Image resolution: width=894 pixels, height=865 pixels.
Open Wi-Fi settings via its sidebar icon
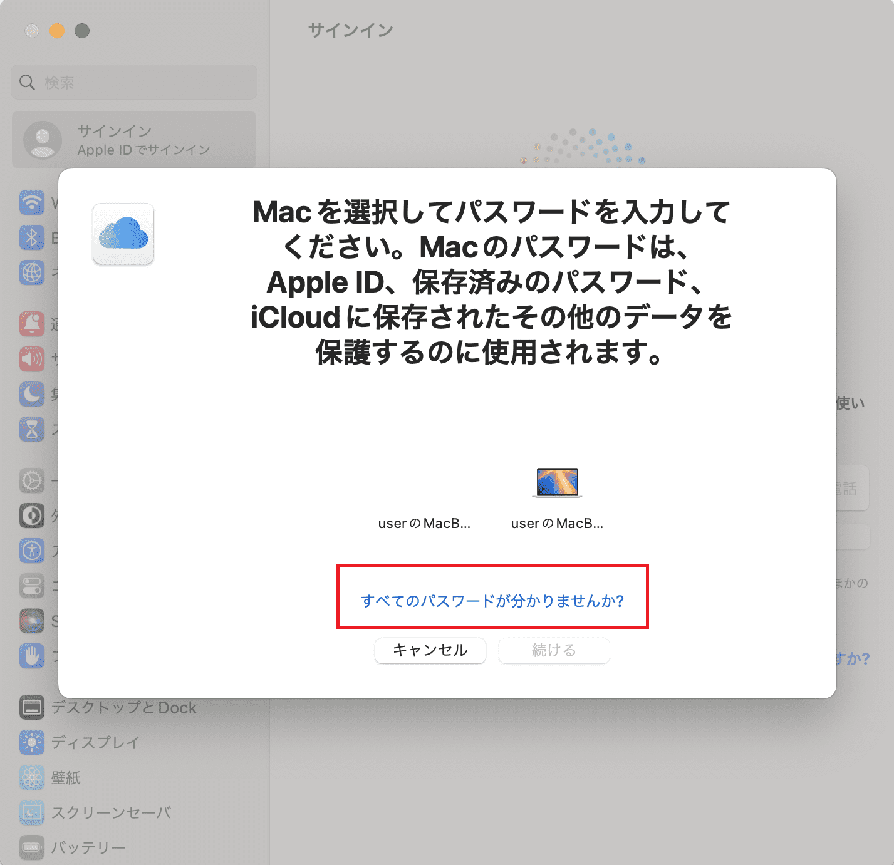coord(32,202)
